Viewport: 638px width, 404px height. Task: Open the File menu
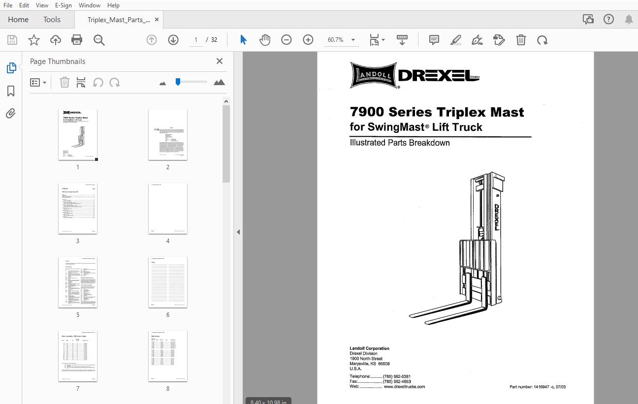click(8, 5)
